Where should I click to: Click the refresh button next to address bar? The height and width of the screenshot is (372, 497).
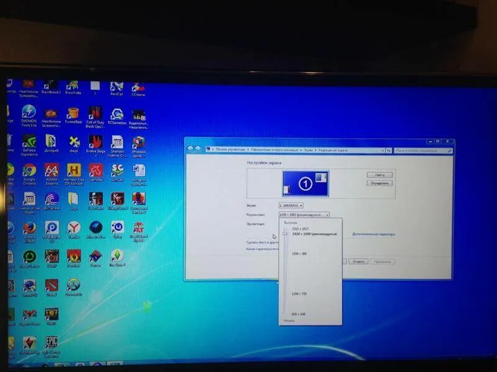pos(389,151)
